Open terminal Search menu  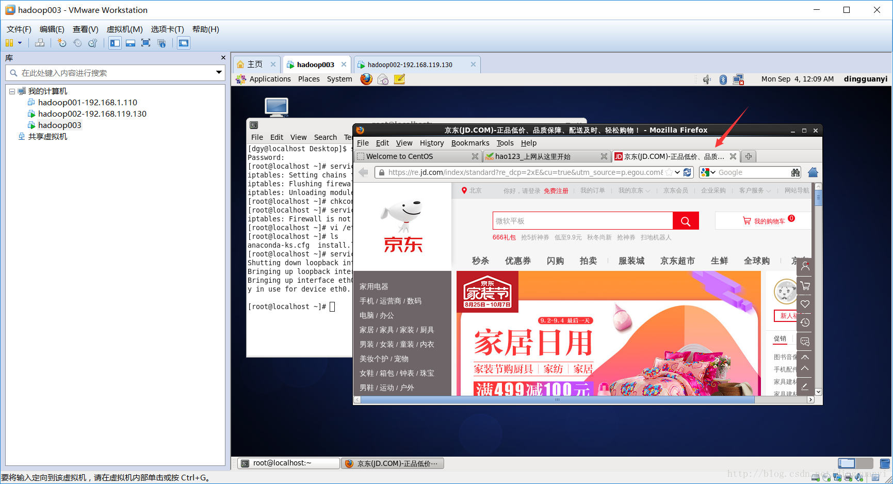click(x=325, y=137)
